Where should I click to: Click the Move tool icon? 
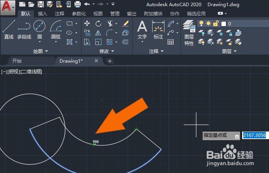(87, 23)
